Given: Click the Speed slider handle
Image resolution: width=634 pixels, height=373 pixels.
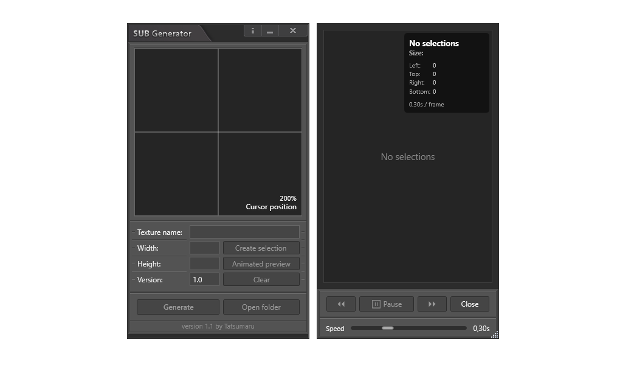Looking at the screenshot, I should pyautogui.click(x=388, y=328).
